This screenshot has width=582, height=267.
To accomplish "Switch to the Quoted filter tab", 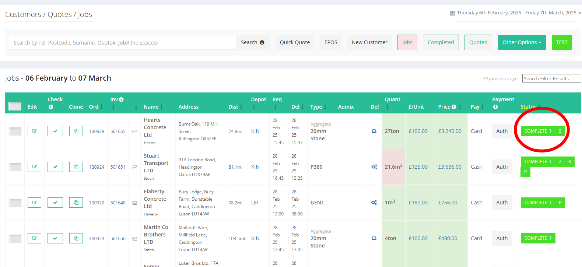I will pyautogui.click(x=478, y=42).
